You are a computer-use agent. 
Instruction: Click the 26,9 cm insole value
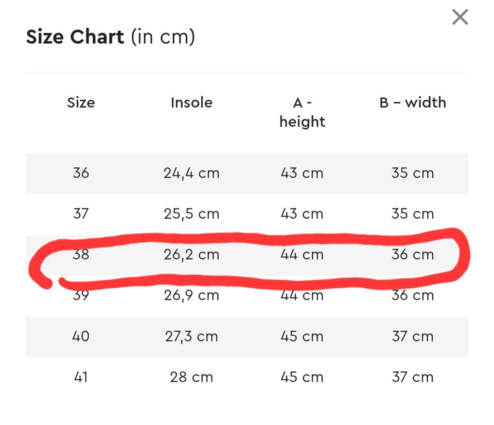pos(191,295)
